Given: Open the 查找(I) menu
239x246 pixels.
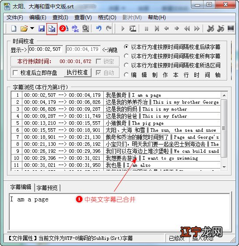Looking at the screenshot, I should (x=60, y=18).
